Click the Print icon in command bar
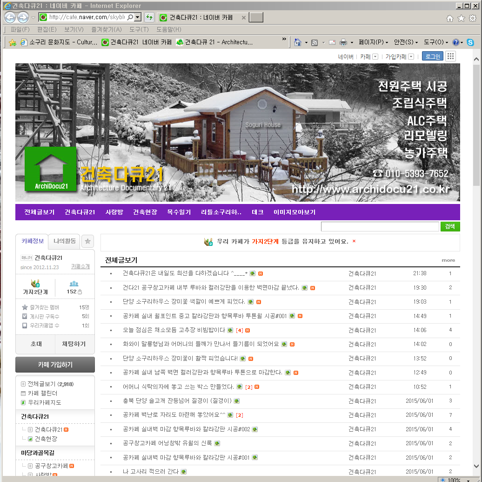Image resolution: width=482 pixels, height=482 pixels. pyautogui.click(x=343, y=42)
